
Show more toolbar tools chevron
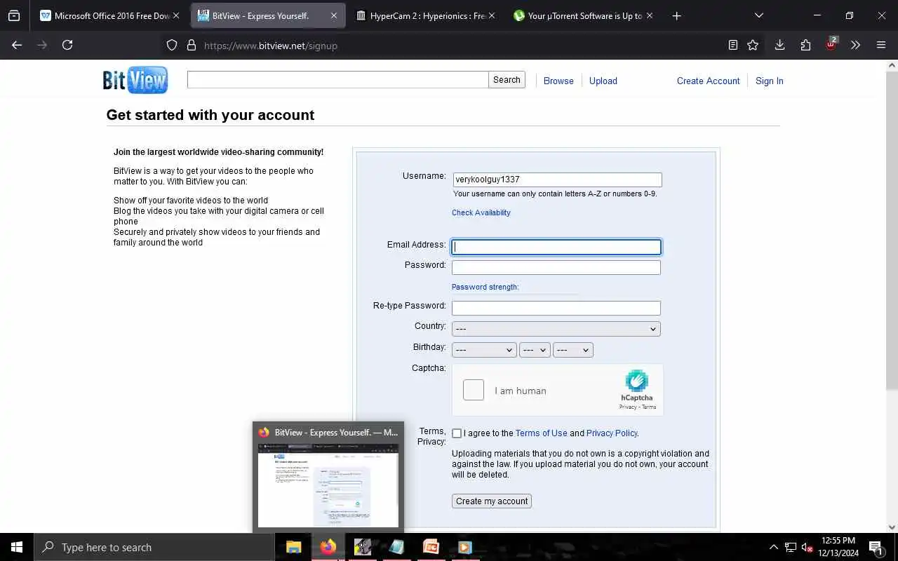click(x=855, y=45)
